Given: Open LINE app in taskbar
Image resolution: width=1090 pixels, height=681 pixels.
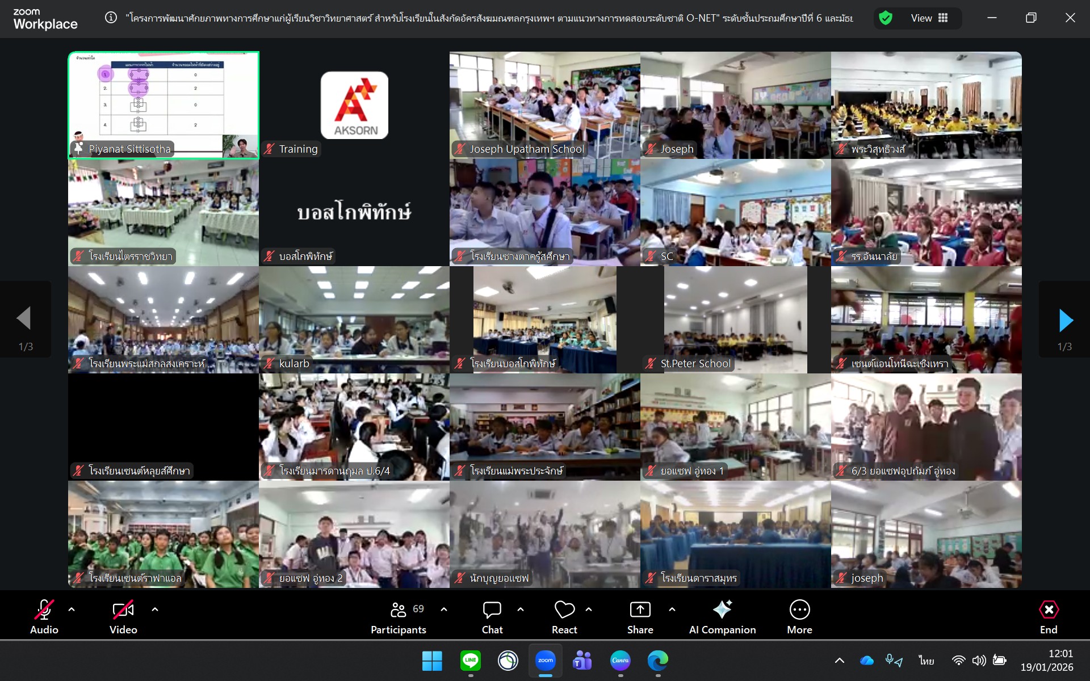Looking at the screenshot, I should pos(471,660).
